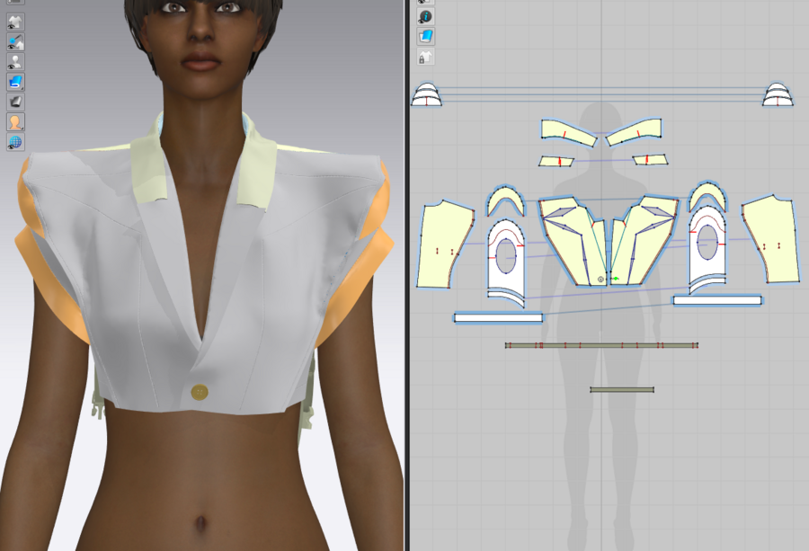Image resolution: width=809 pixels, height=551 pixels.
Task: Select the left shoulder pad dome pattern
Action: pos(426,95)
